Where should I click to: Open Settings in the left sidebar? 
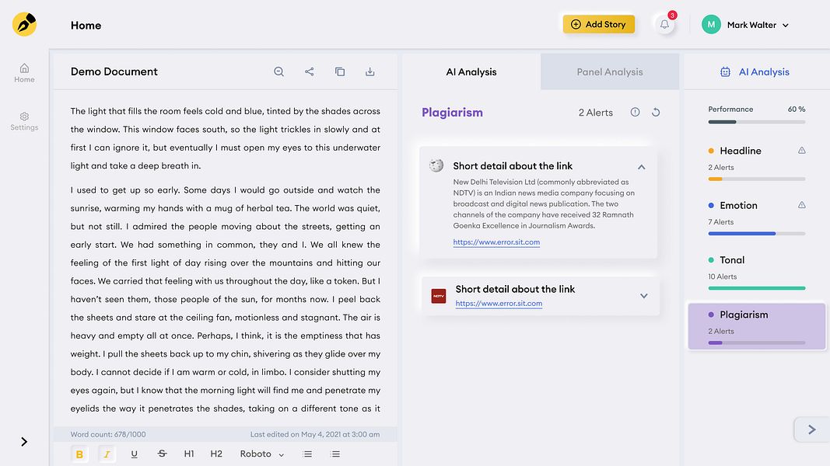point(24,121)
